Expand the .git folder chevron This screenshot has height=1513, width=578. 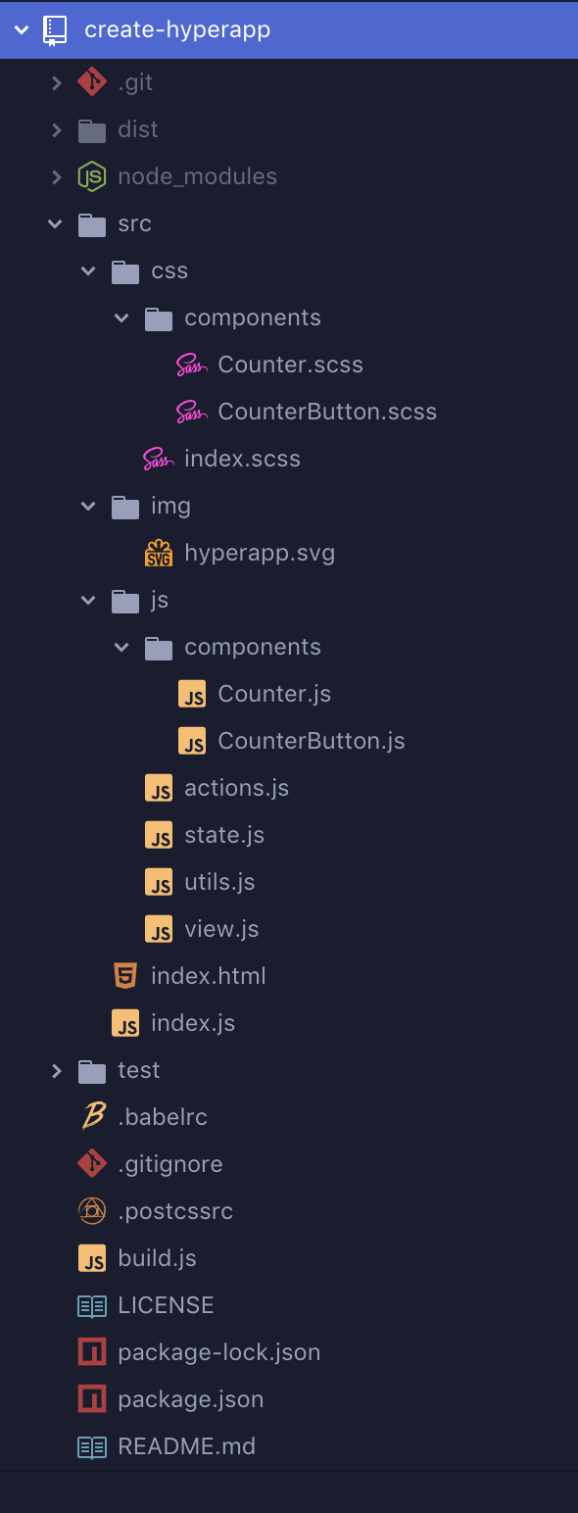tap(57, 82)
